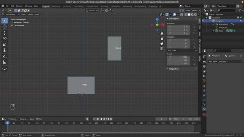This screenshot has height=137, width=244.
Task: Select the Rotate tool
Action: click(5, 39)
